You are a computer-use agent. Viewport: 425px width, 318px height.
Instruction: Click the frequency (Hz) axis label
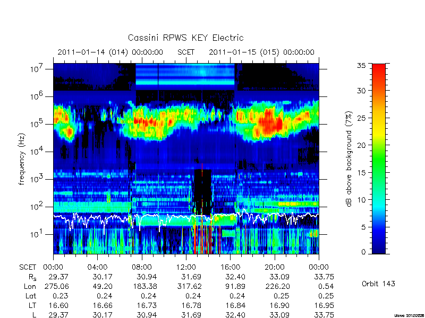pos(22,159)
